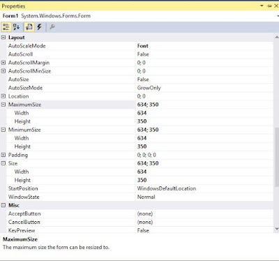Edit the MaximumSize Width value
Viewport: 279px width, 261px height.
tap(204, 113)
